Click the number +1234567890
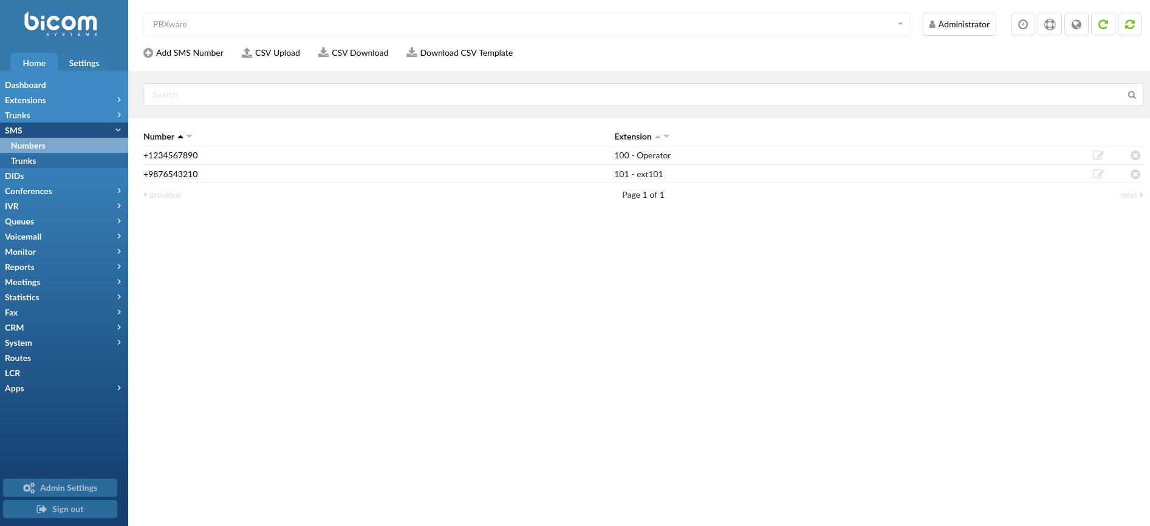The height and width of the screenshot is (526, 1150). click(x=171, y=155)
